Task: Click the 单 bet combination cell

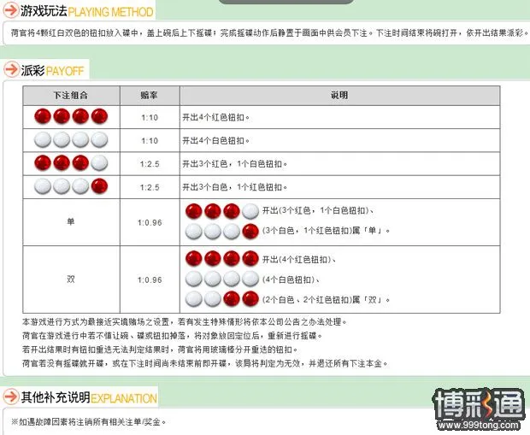Action: click(x=71, y=222)
